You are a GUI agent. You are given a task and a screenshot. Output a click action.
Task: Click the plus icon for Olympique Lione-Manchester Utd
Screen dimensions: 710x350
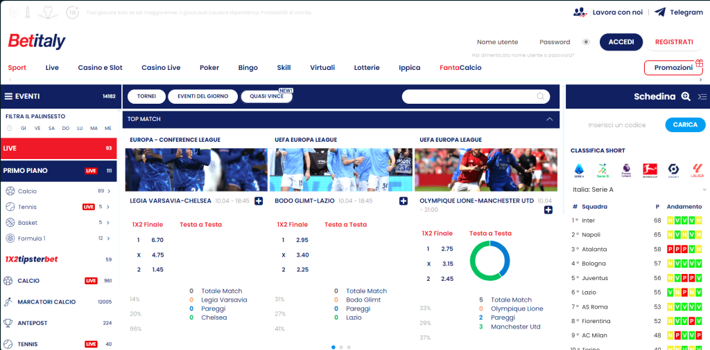[x=548, y=210]
